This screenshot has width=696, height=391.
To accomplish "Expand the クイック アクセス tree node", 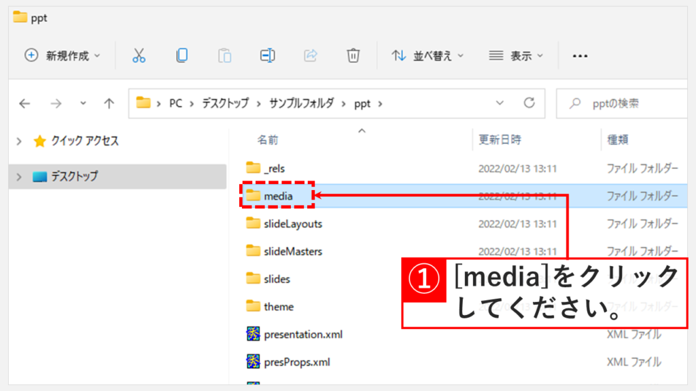I will pos(19,141).
